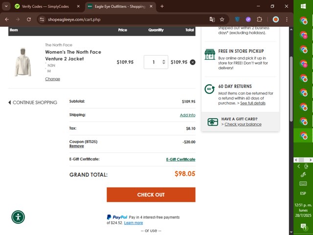
Task: Click the page vertical scrollbar thumb
Action: click(x=291, y=89)
